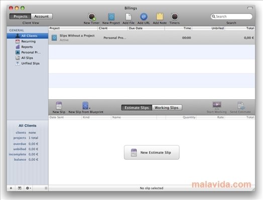Show the Working Slips tab

pos(167,108)
